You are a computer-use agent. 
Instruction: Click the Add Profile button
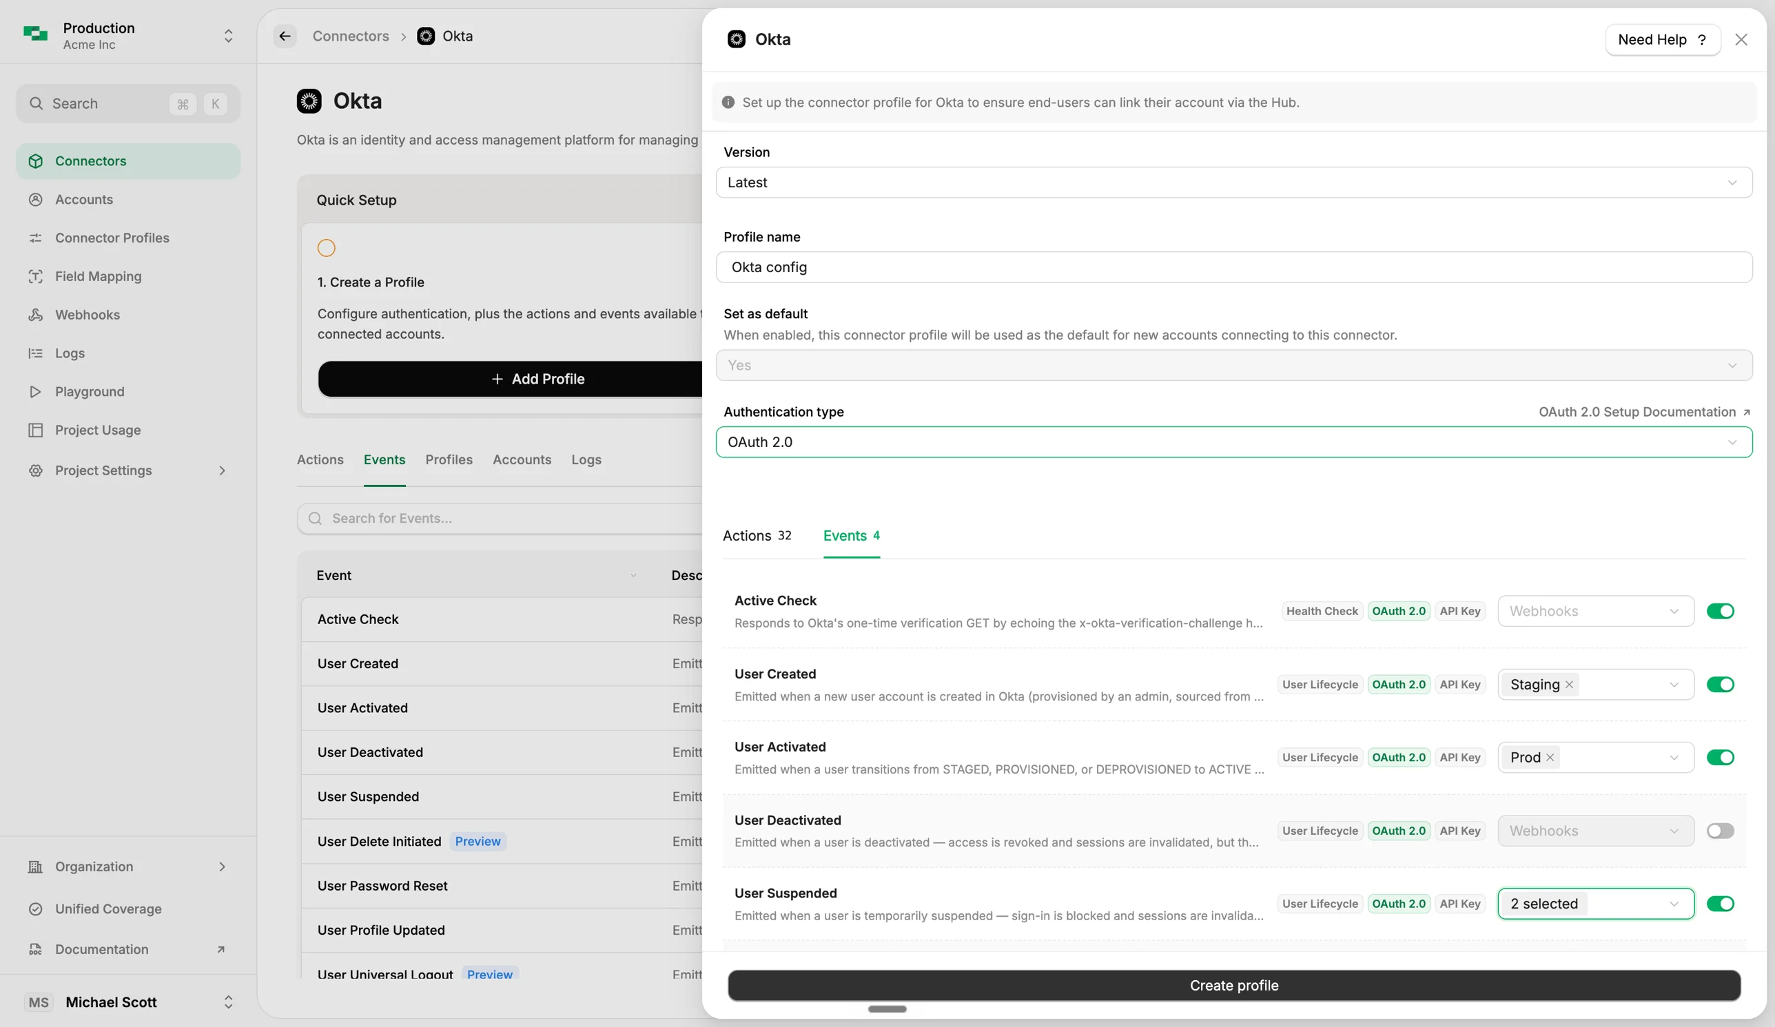(510, 380)
